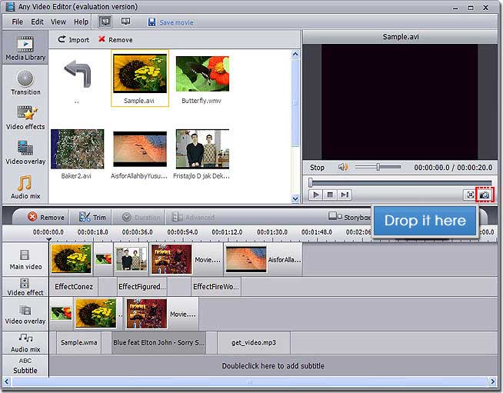Import media files
This screenshot has width=503, height=393.
coord(74,39)
